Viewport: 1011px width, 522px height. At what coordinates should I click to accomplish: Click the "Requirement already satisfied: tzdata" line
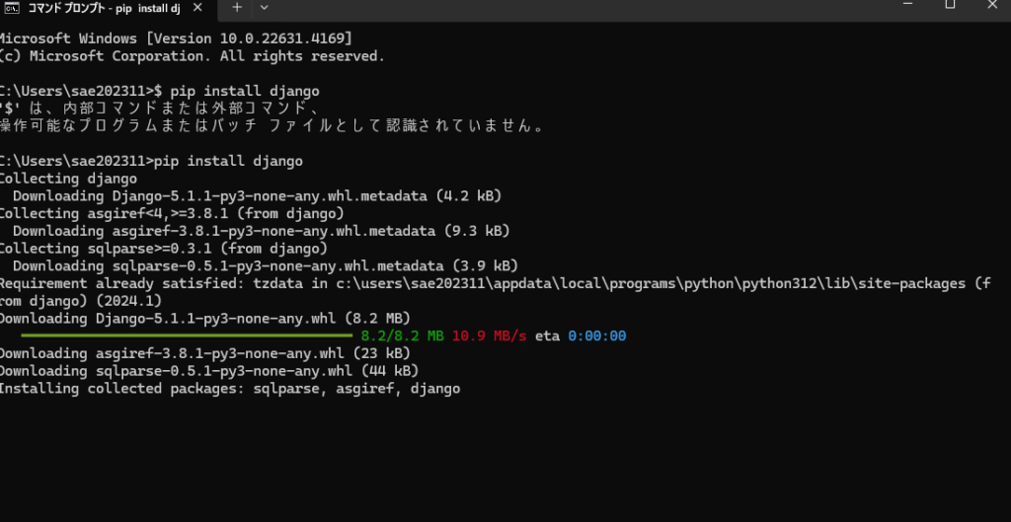point(496,292)
